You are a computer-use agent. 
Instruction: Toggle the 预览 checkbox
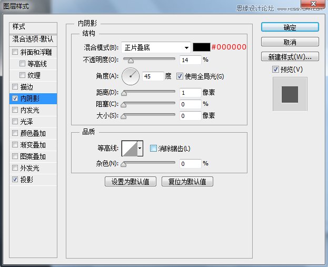(x=275, y=70)
